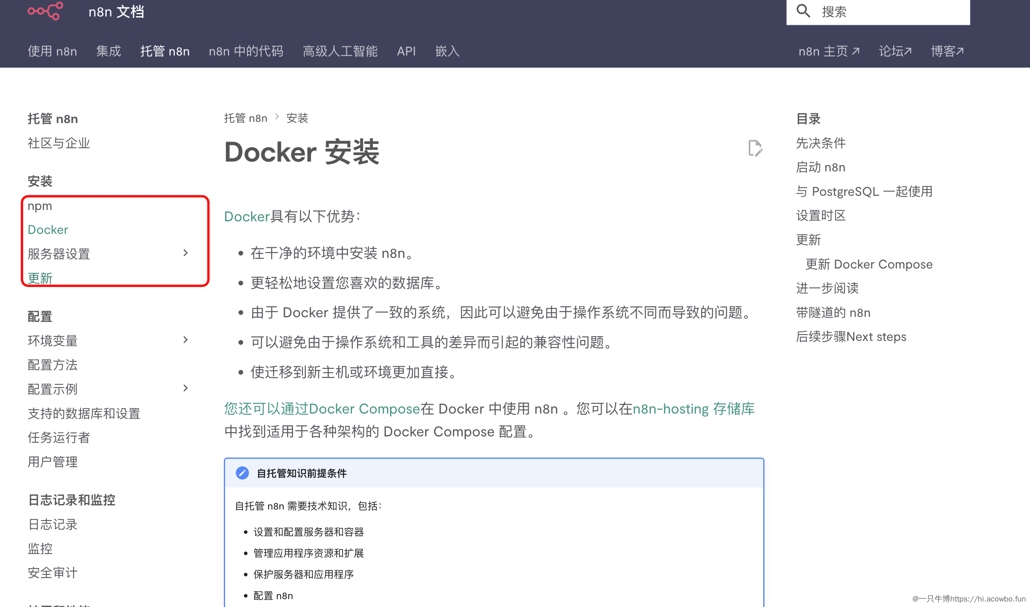The image size is (1030, 607).
Task: Click the pencil icon in the prerequisites note
Action: click(242, 473)
